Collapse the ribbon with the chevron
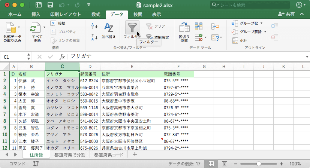The height and width of the screenshot is (168, 310). coord(302,14)
